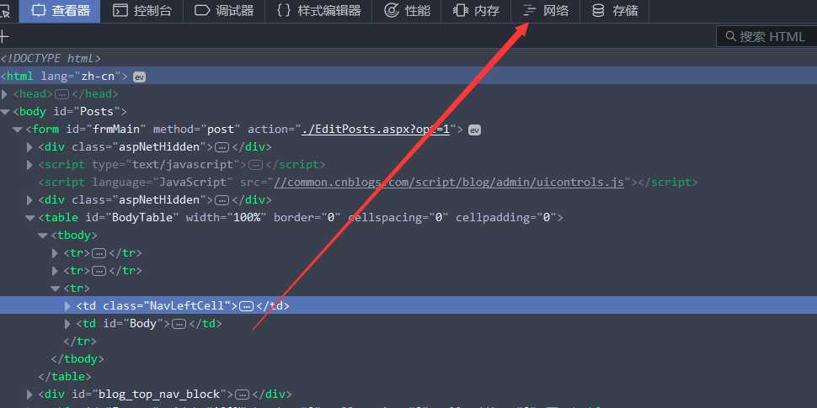The image size is (817, 408).
Task: Click the plus icon to create a new node
Action: point(4,36)
